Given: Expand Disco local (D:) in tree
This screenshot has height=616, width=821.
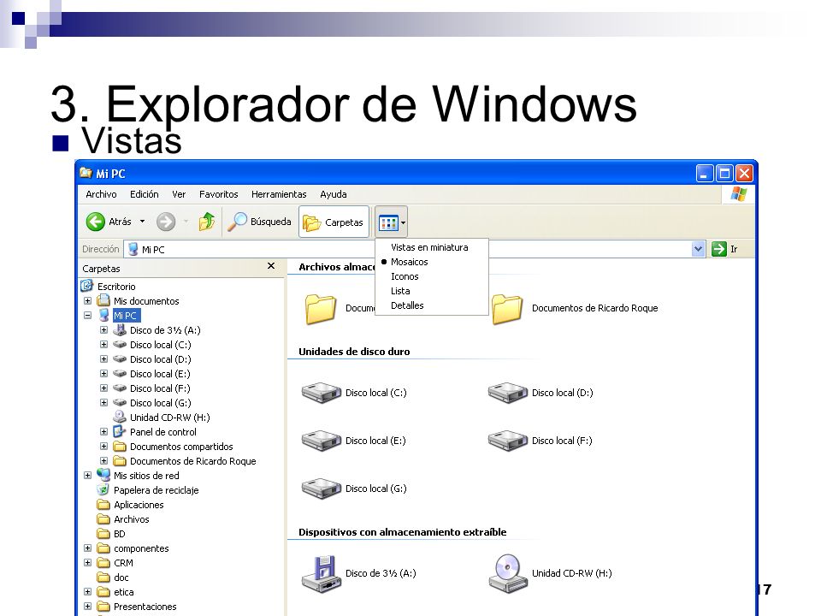Looking at the screenshot, I should point(103,359).
